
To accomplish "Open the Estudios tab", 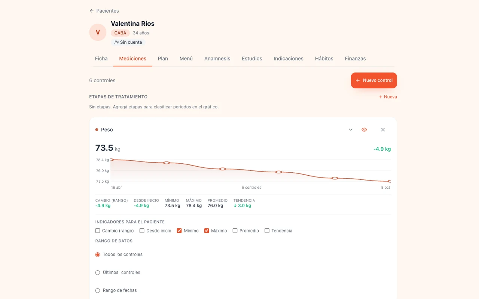I will [252, 59].
